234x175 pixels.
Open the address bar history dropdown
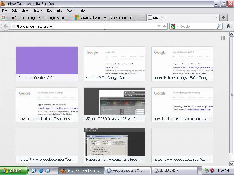click(x=159, y=27)
